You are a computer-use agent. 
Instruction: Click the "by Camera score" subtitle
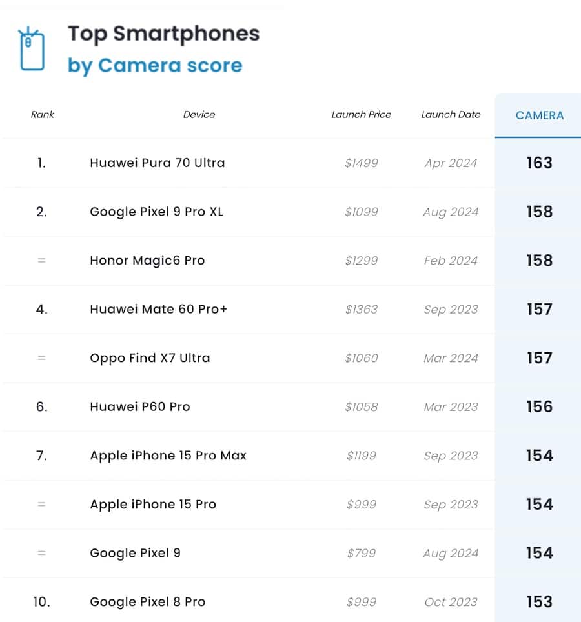click(x=155, y=66)
